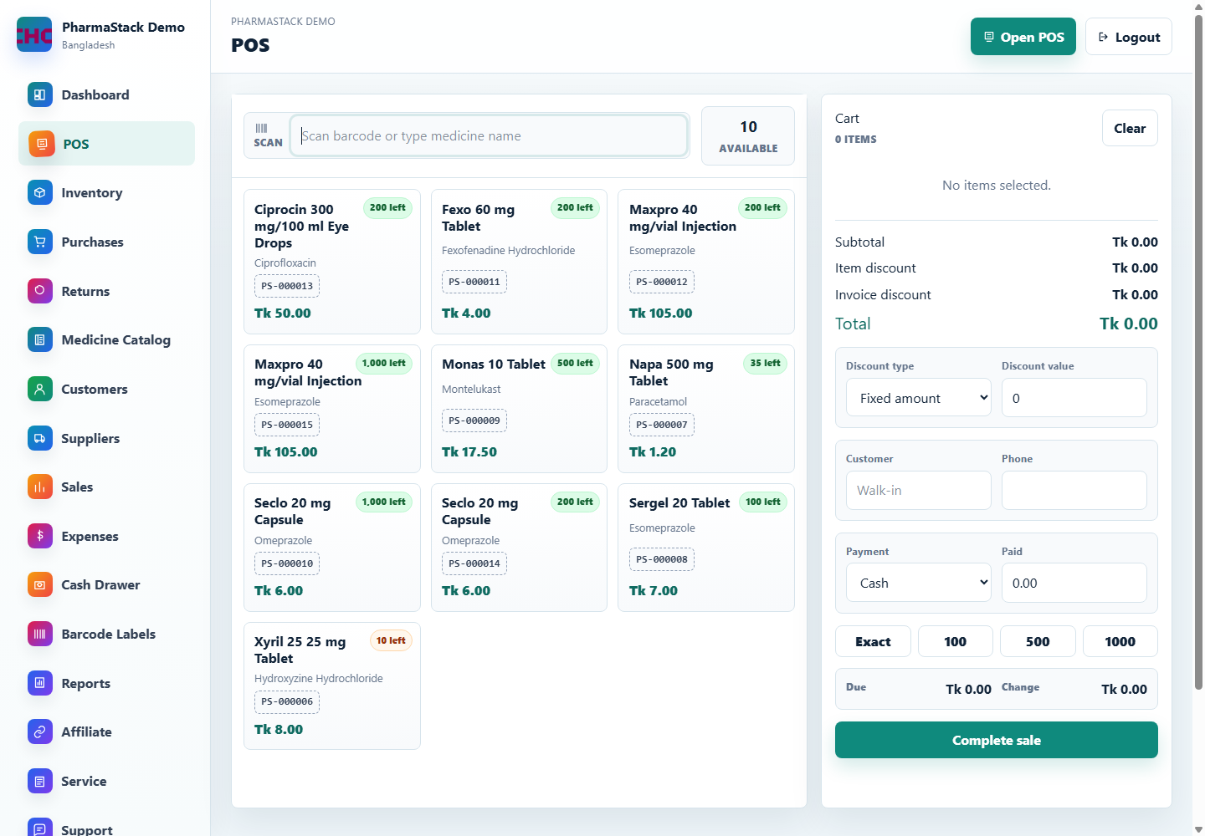Click the page vertical scrollbar
Screen dimensions: 1205x836
pos(1198,351)
